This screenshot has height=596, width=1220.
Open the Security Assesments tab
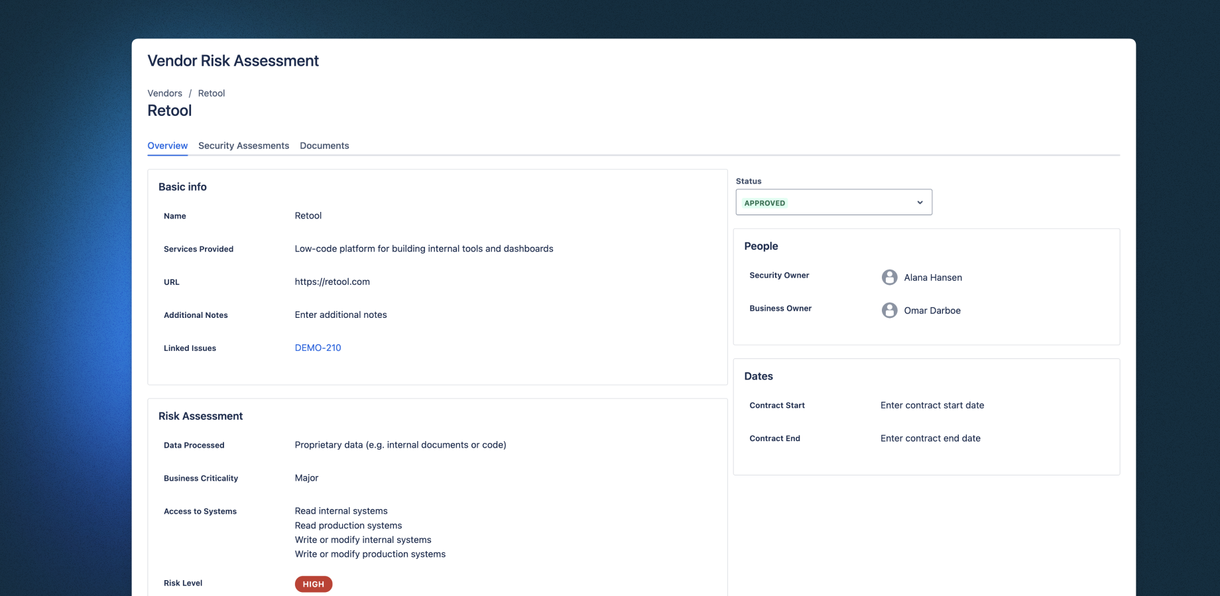[x=243, y=146]
